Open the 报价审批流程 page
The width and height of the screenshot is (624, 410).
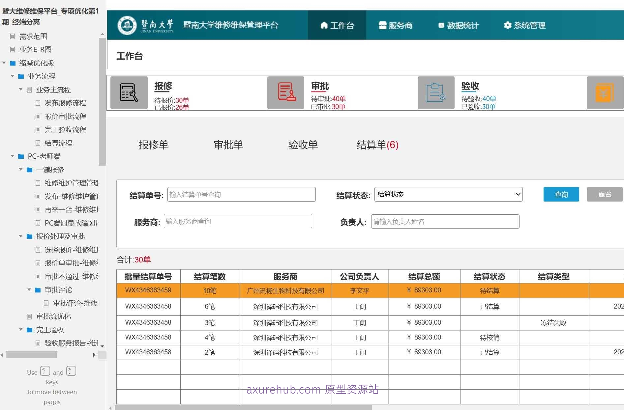point(65,116)
